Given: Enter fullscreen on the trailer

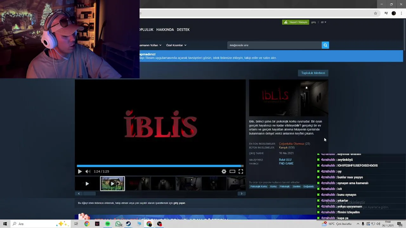Looking at the screenshot, I should pos(241,171).
